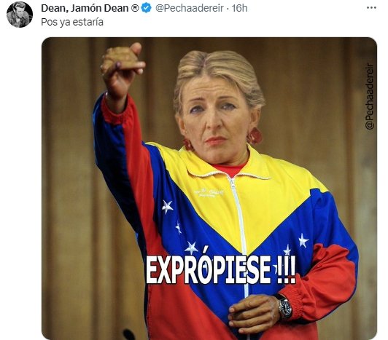The height and width of the screenshot is (340, 388).
Task: Click the wristwatch in the photo
Action: coord(284,307)
